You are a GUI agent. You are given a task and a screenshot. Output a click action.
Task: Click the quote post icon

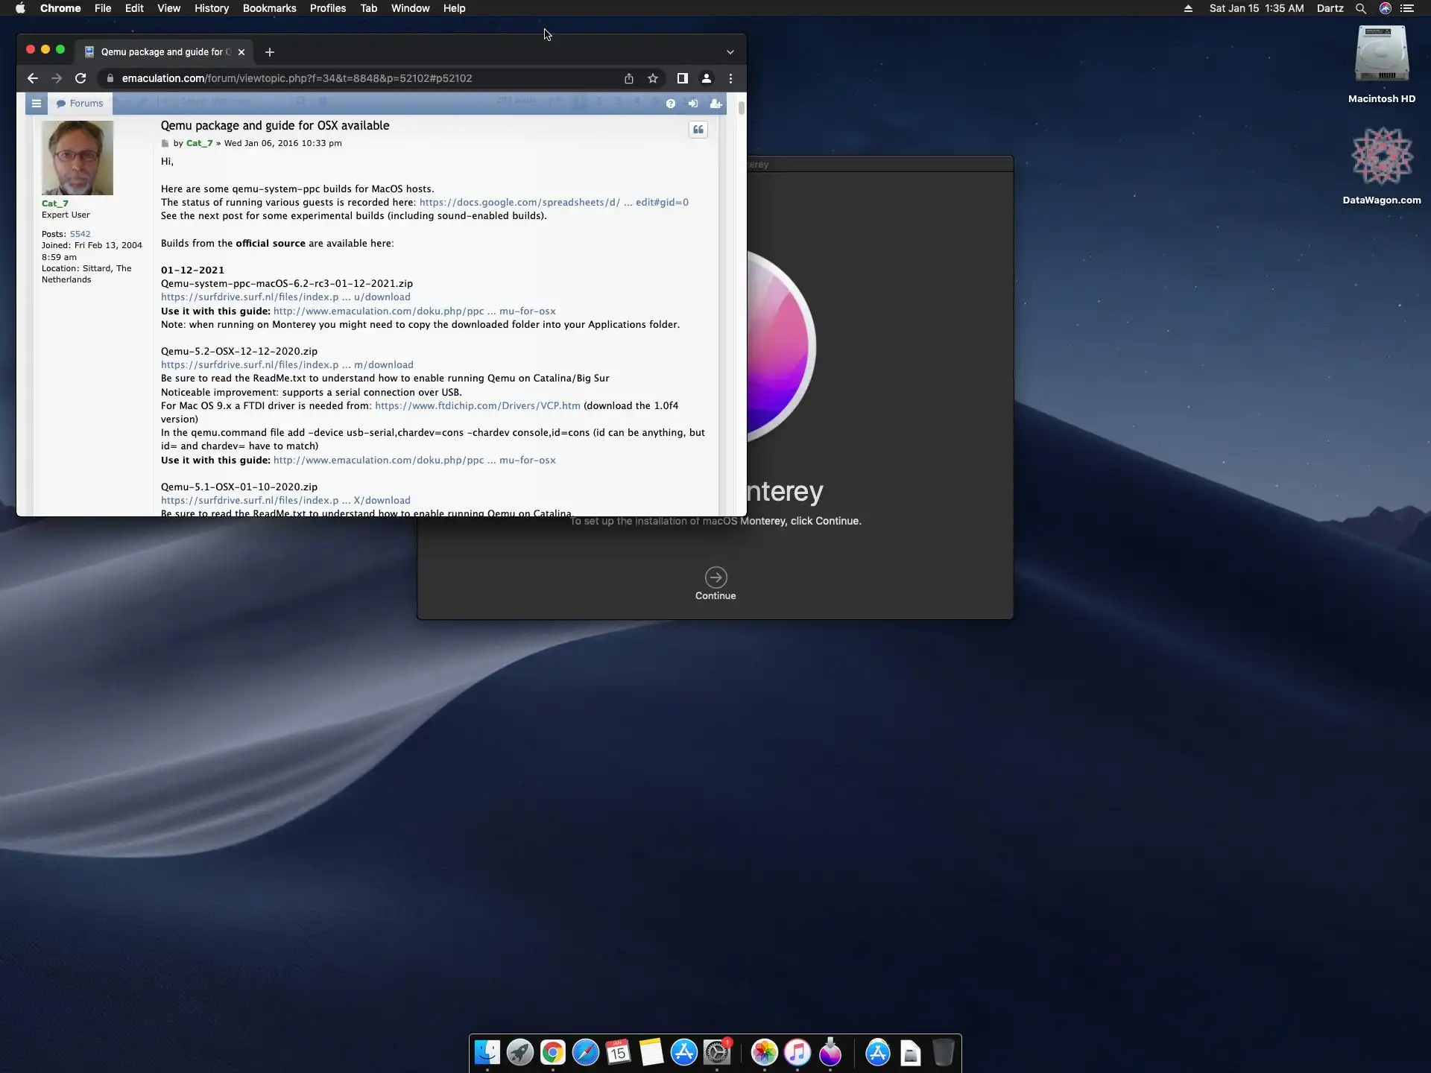(698, 130)
